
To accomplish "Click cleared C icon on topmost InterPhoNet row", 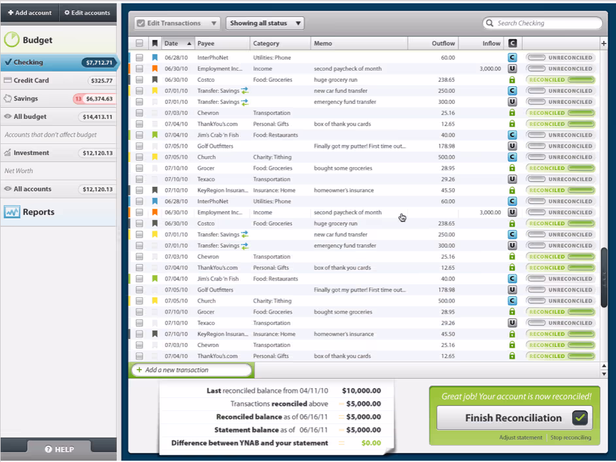I will [512, 58].
